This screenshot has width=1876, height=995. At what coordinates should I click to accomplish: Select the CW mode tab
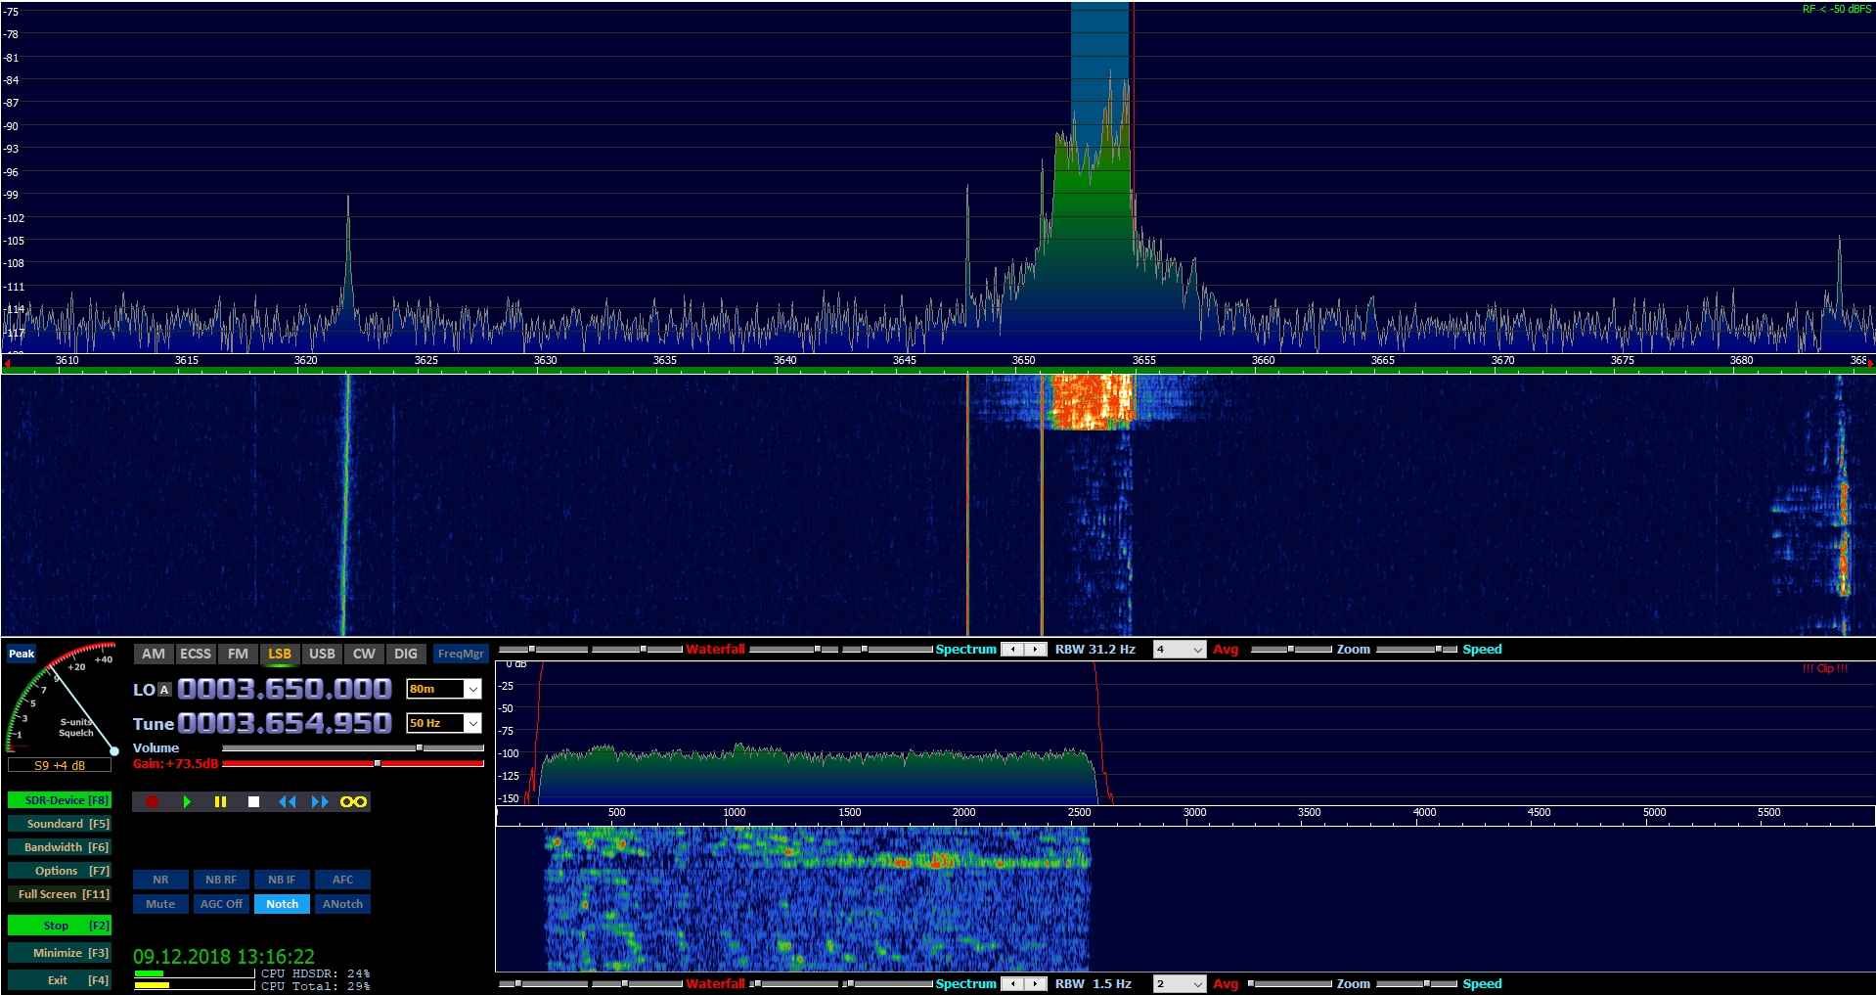pos(364,654)
